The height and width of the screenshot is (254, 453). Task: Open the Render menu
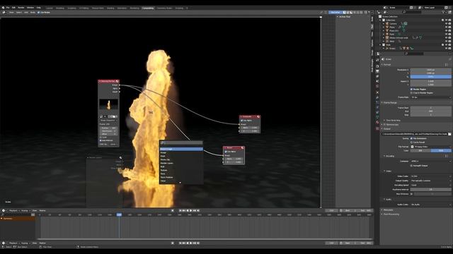21,8
